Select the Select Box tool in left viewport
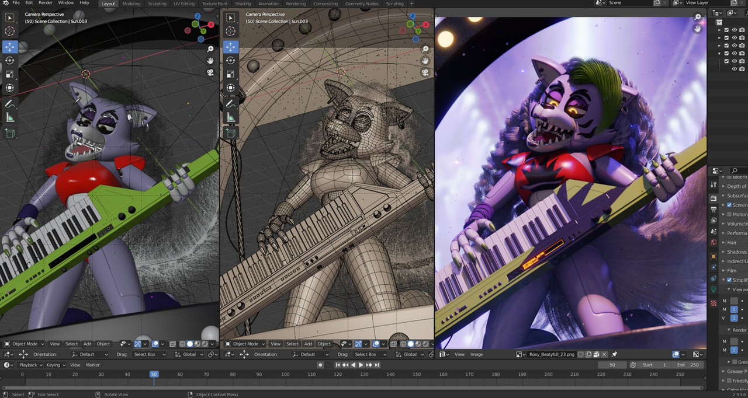 [x=10, y=18]
